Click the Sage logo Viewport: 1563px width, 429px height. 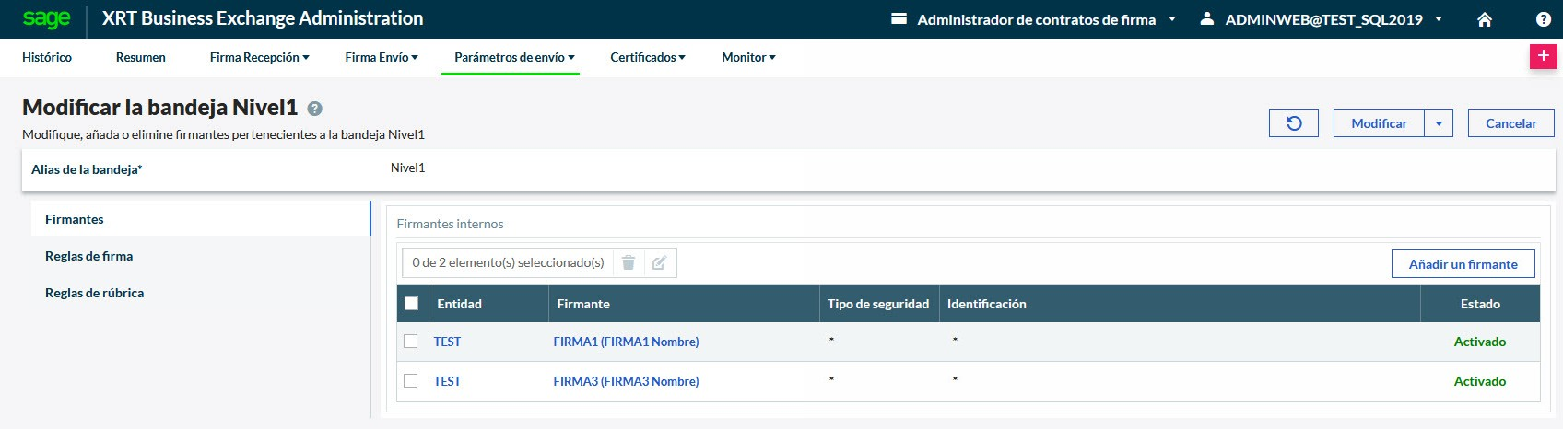click(46, 19)
